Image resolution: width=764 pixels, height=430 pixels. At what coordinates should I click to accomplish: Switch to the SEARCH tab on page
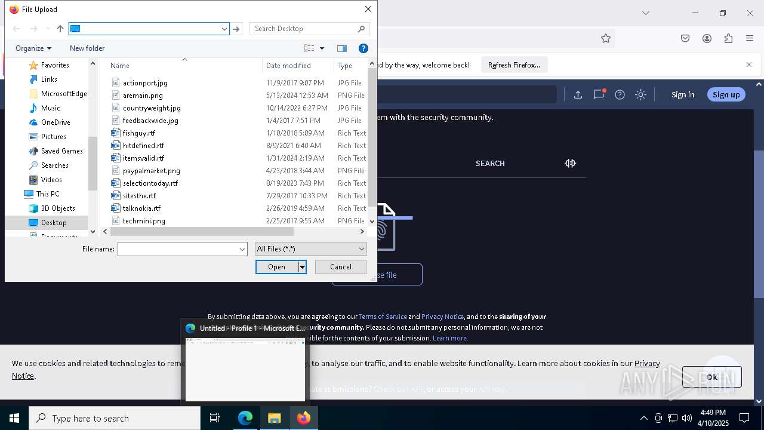coord(490,163)
